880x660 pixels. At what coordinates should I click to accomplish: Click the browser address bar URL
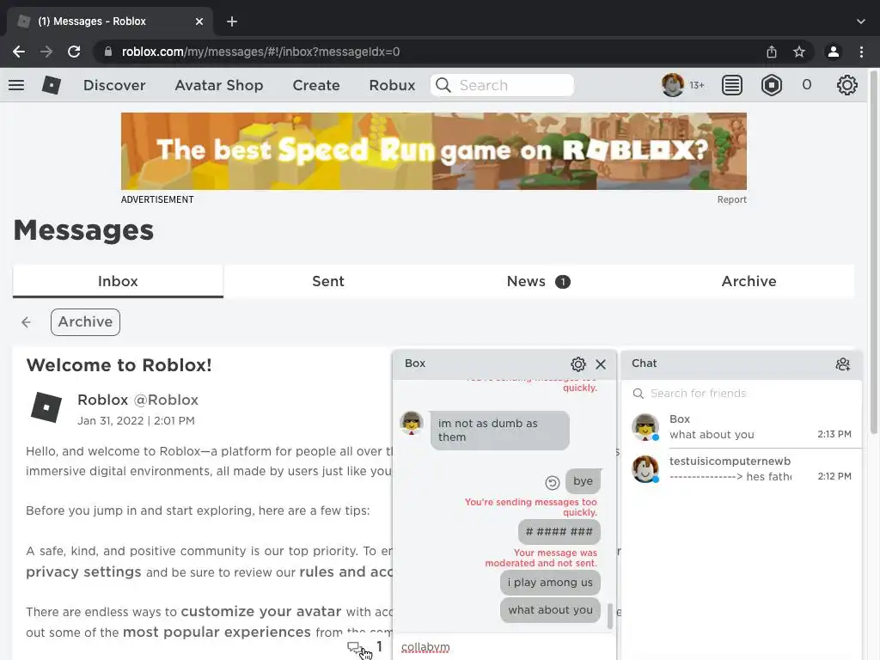pos(260,52)
